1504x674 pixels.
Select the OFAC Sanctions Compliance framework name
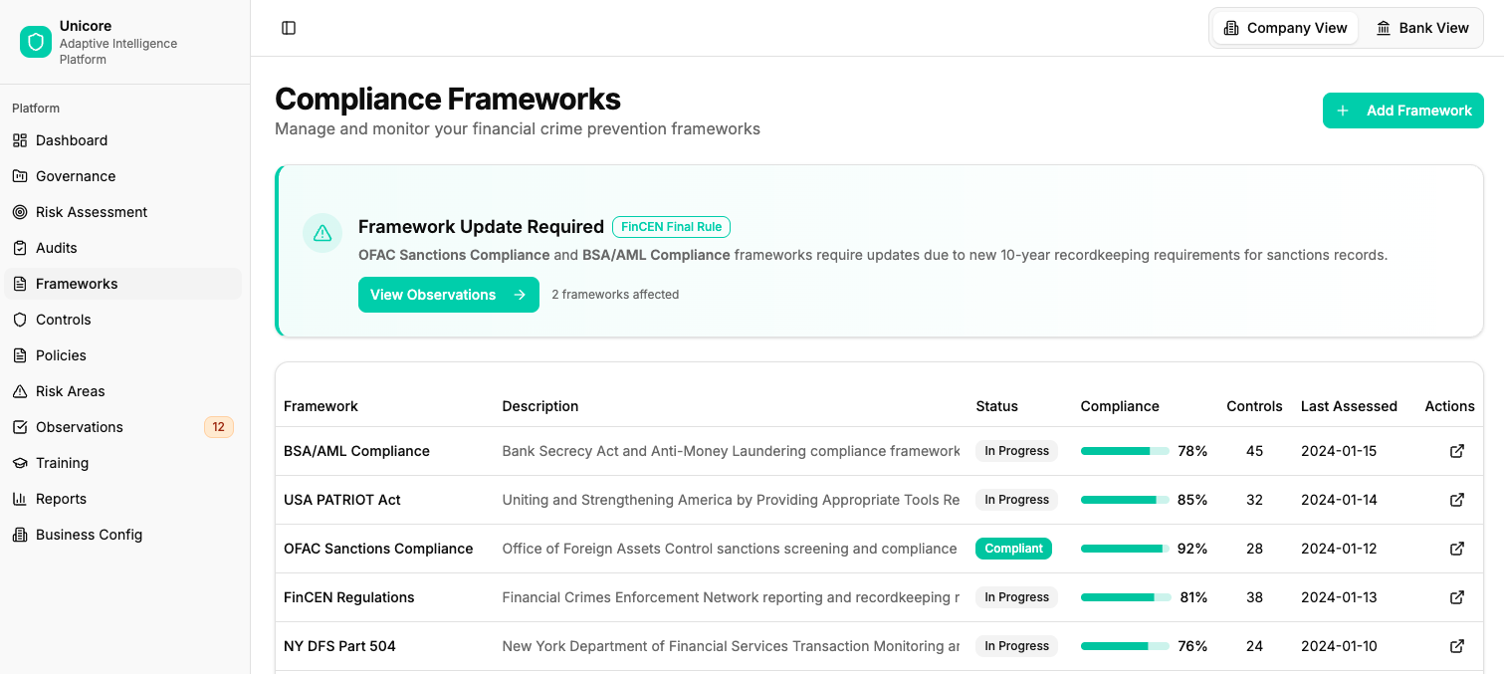378,549
